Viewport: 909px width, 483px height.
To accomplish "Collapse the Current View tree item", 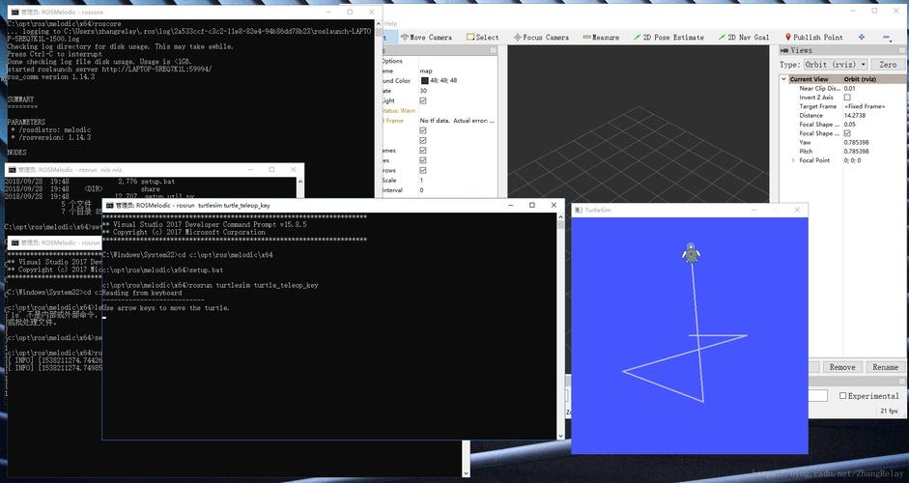I will (x=784, y=79).
